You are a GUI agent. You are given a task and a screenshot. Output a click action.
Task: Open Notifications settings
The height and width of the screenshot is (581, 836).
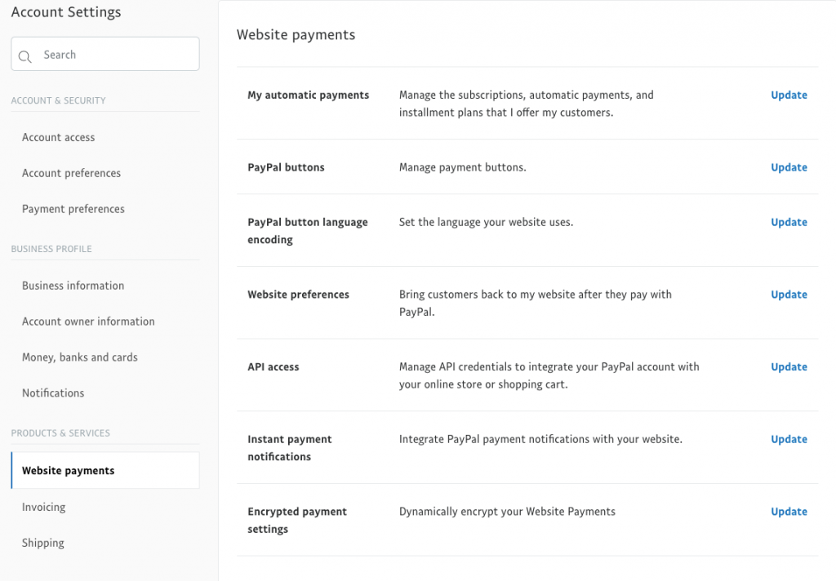[53, 393]
